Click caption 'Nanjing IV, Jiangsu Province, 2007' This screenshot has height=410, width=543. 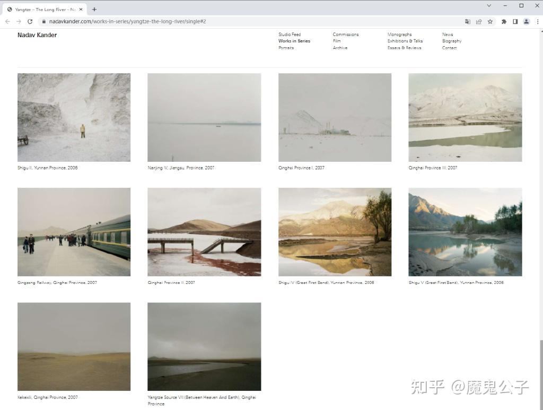181,168
